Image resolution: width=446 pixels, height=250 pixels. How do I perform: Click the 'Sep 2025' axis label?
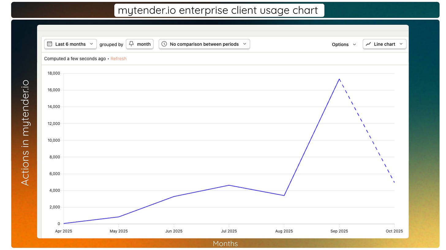(x=339, y=231)
